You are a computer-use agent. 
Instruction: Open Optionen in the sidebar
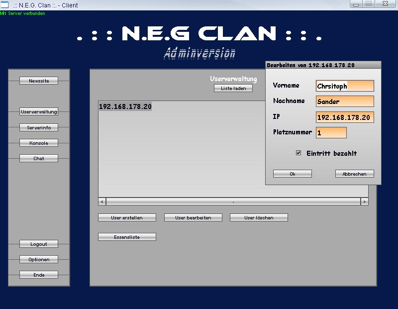tap(39, 259)
